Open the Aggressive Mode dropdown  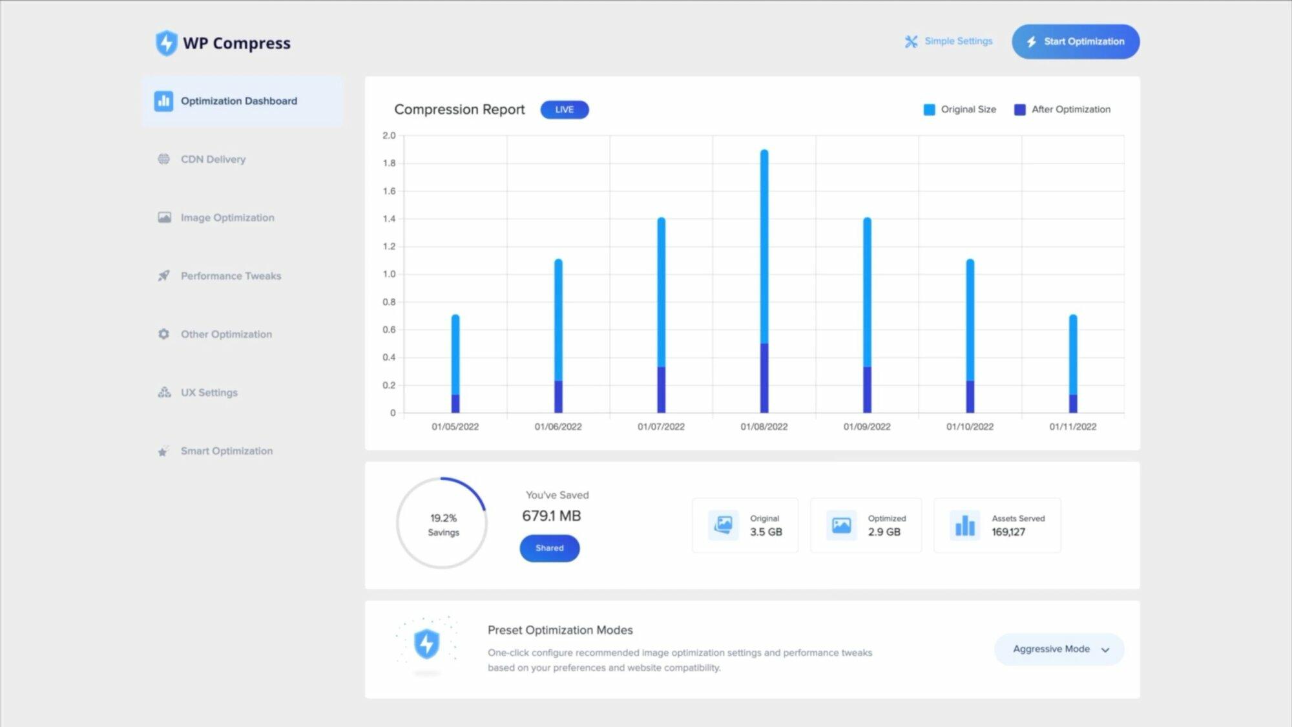point(1059,649)
